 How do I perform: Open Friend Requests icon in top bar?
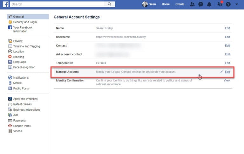point(192,4)
